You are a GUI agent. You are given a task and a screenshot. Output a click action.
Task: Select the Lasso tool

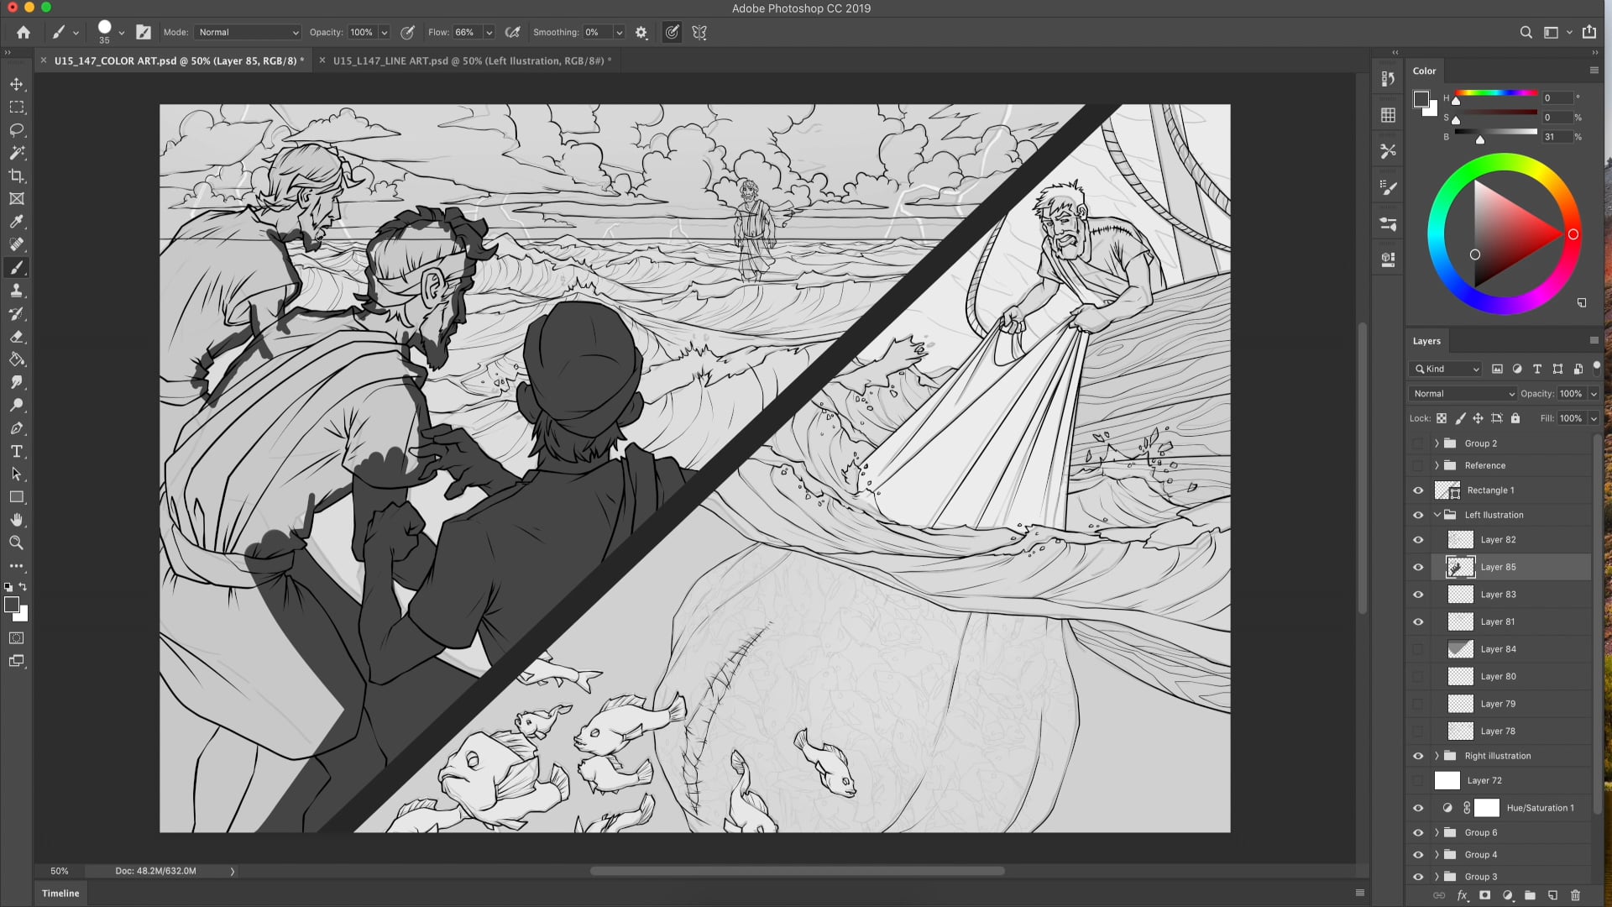pos(17,130)
